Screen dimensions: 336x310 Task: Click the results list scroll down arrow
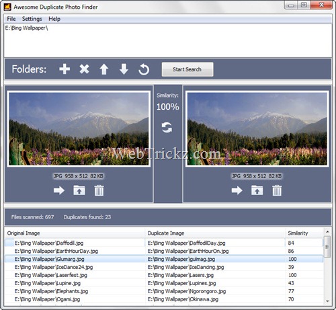point(327,301)
